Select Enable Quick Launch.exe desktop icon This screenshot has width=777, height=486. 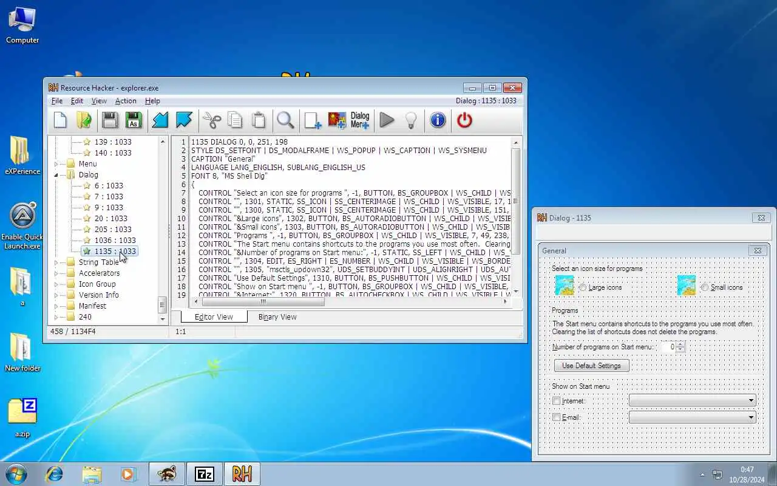pos(22,226)
